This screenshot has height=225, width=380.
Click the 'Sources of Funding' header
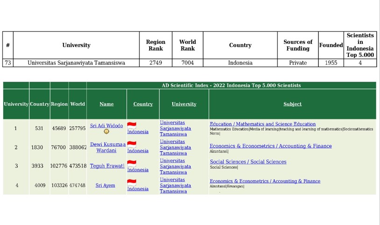[298, 45]
